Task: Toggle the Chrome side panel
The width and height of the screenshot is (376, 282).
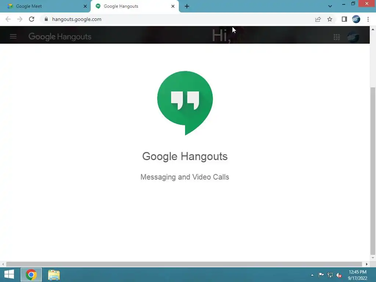Action: (344, 19)
